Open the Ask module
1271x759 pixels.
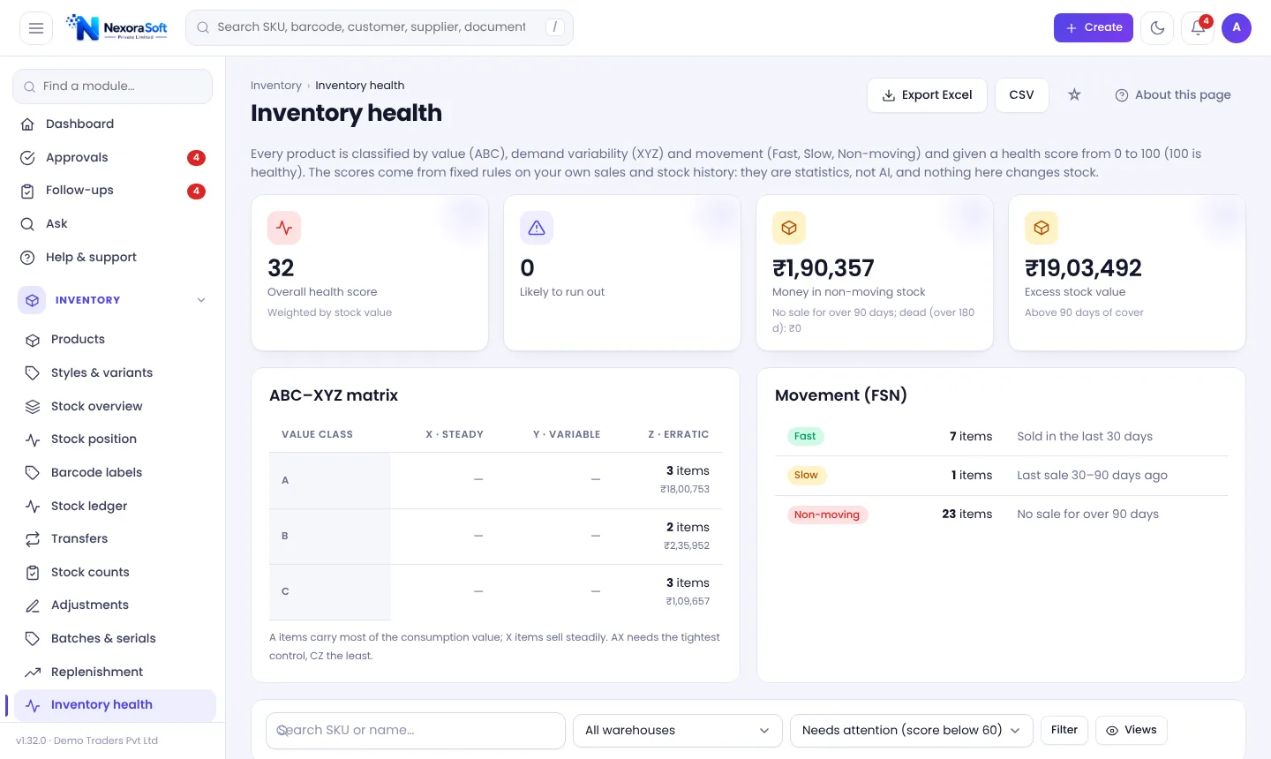point(113,224)
